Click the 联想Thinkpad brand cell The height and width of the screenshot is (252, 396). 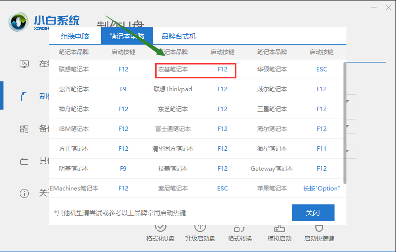tap(173, 89)
